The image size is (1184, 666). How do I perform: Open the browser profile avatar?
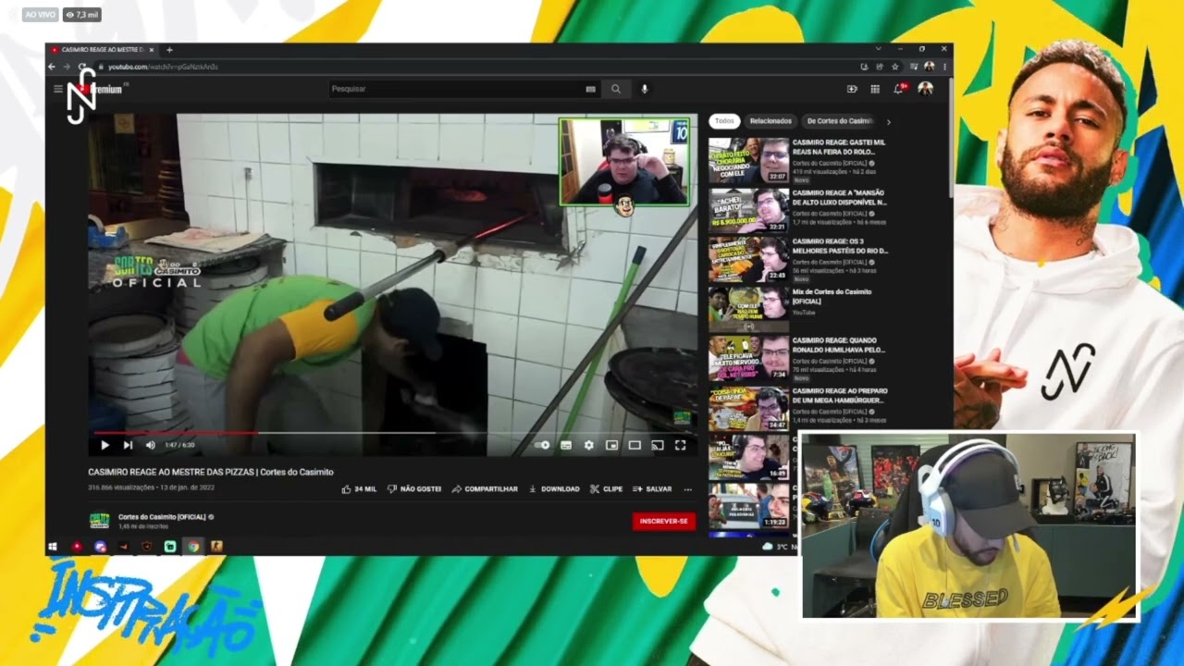(929, 67)
